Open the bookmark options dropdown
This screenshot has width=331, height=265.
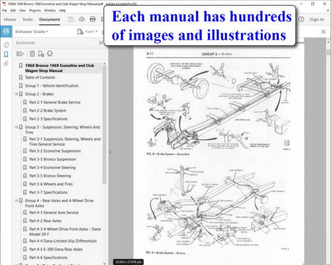20,54
